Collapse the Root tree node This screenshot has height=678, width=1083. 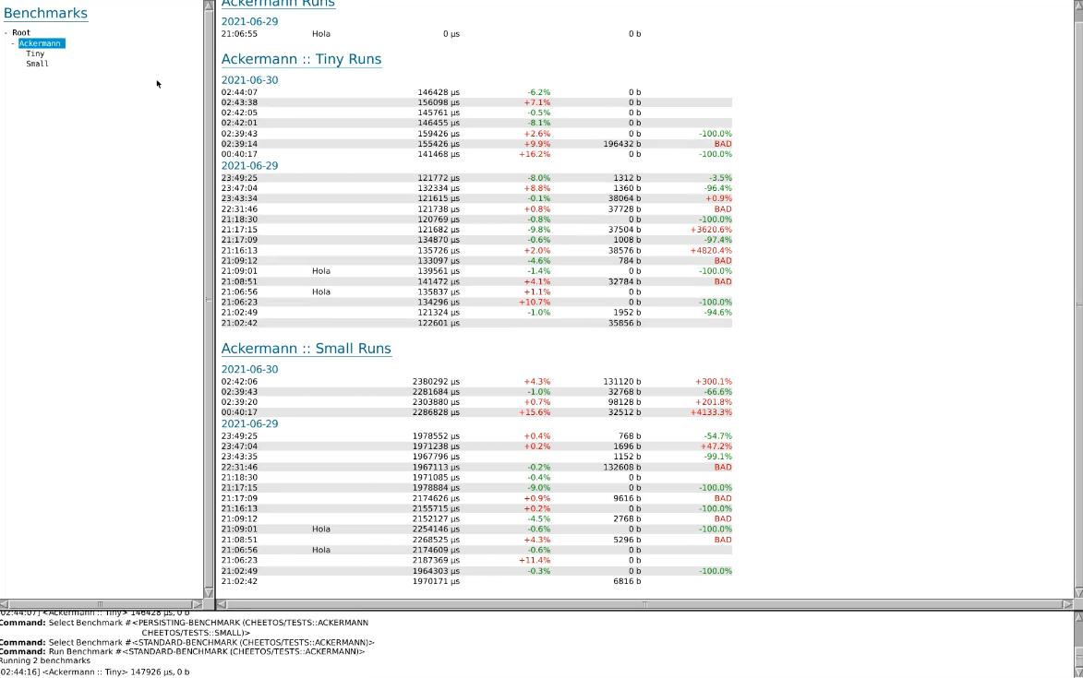pyautogui.click(x=6, y=33)
